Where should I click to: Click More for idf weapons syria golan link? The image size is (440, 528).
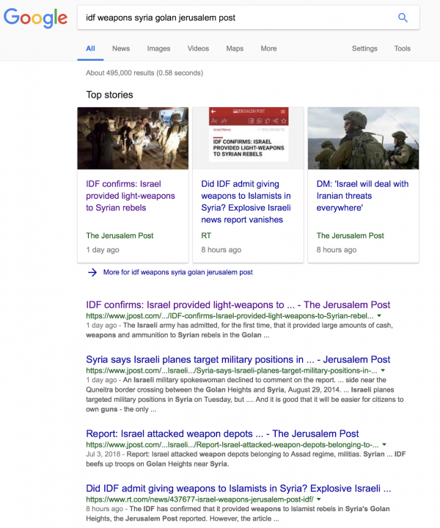coord(177,272)
